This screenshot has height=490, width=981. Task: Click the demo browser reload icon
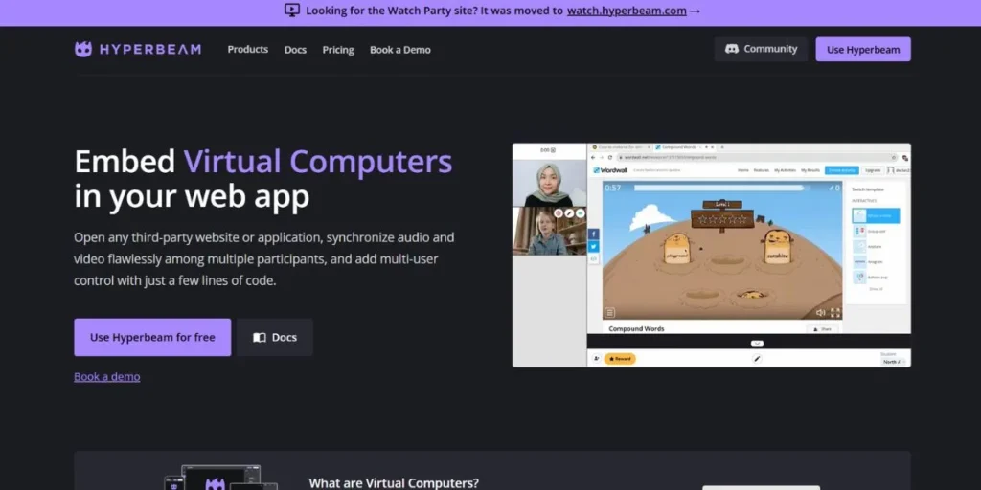(x=610, y=158)
